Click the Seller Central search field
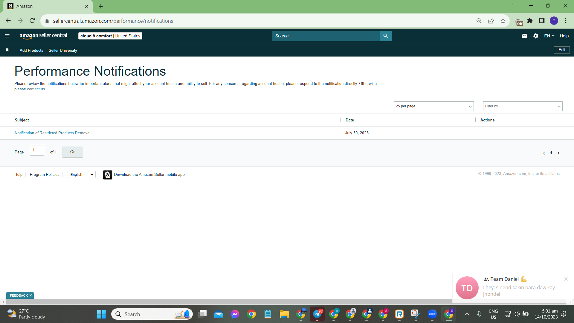The image size is (574, 323). (x=326, y=36)
